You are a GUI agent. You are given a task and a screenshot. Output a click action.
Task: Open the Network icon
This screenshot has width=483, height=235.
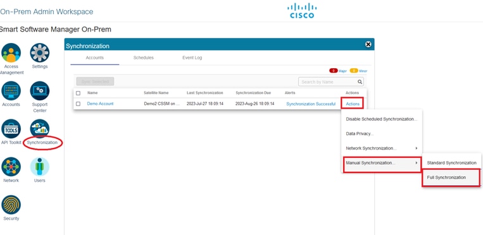11,167
